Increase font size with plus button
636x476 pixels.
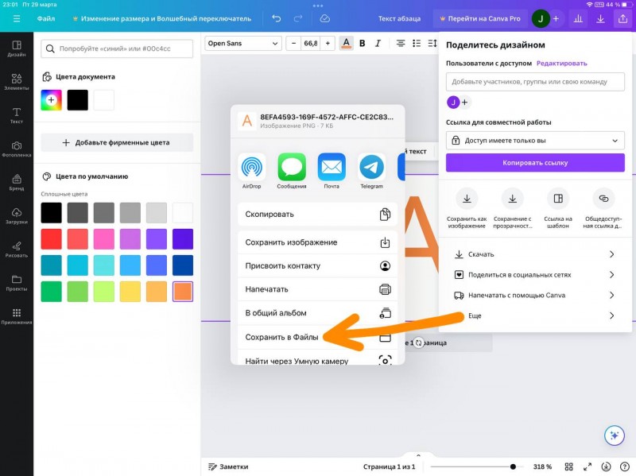(x=328, y=44)
